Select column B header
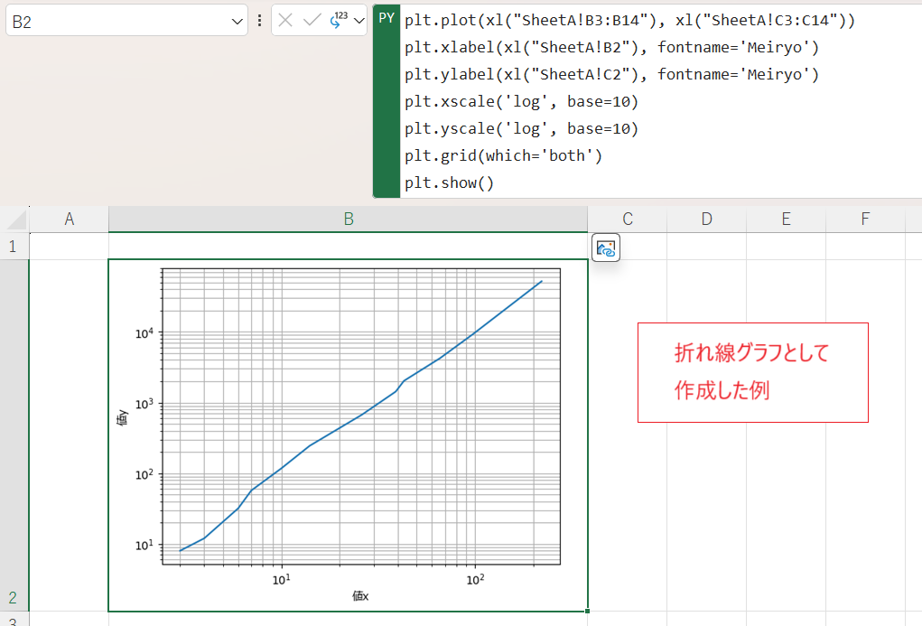This screenshot has height=626, width=922. pos(348,218)
